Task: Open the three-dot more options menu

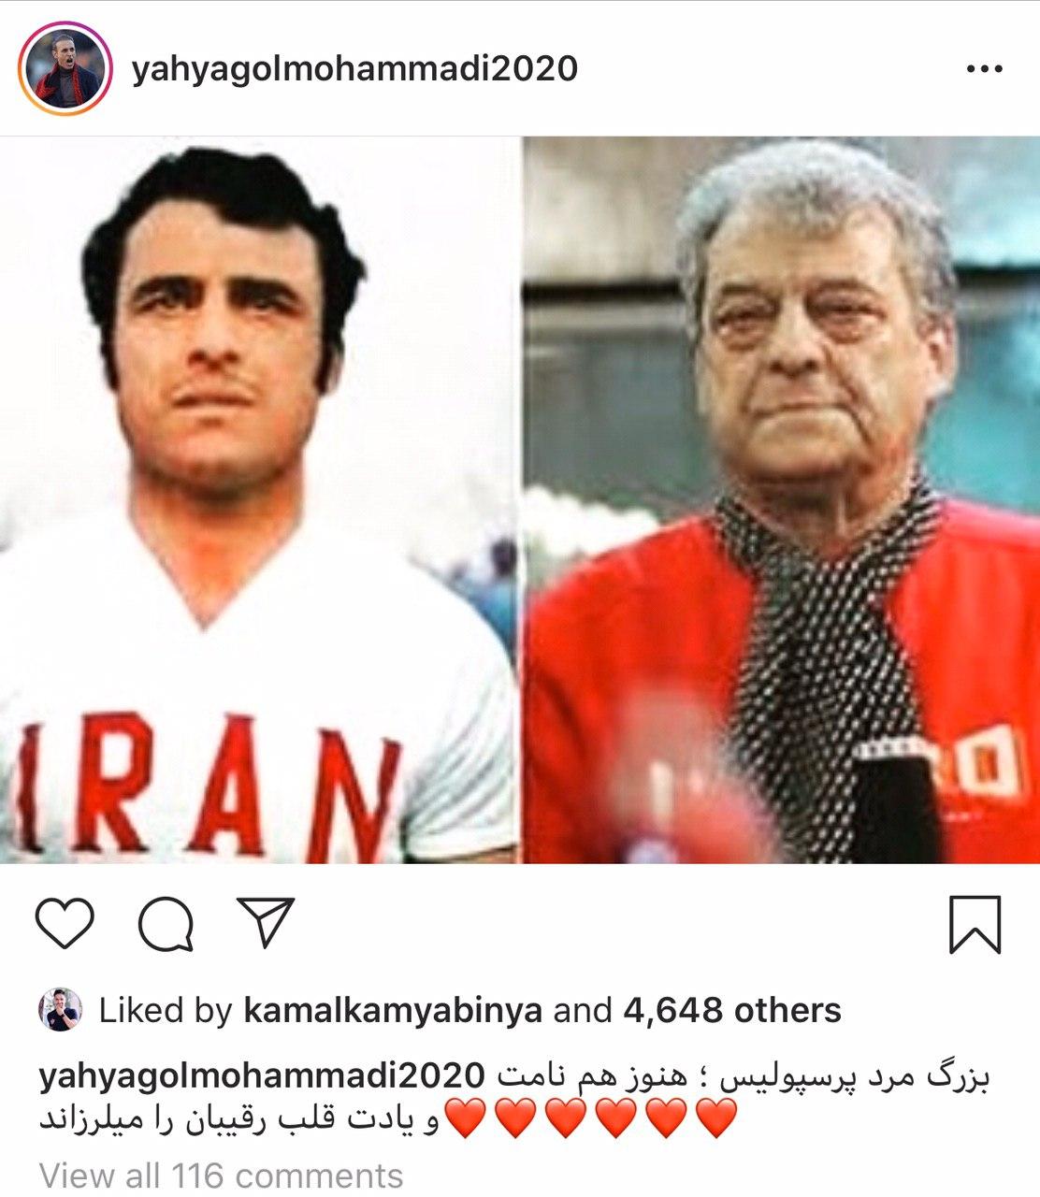Action: point(984,69)
